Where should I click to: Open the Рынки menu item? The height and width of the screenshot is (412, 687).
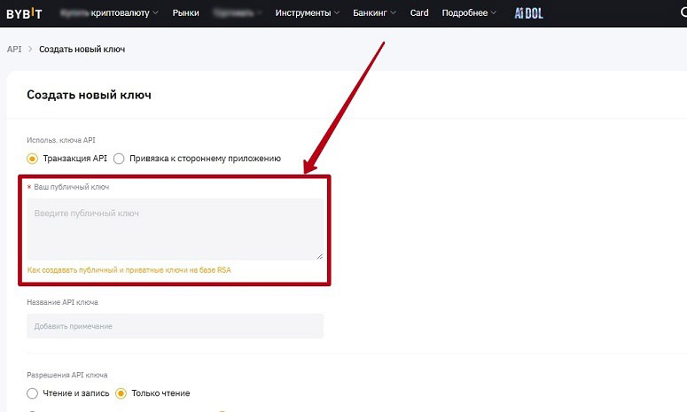tap(186, 13)
